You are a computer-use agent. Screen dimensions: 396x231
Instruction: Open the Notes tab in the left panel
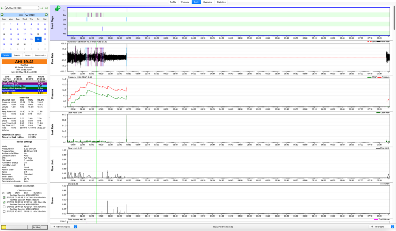27,55
